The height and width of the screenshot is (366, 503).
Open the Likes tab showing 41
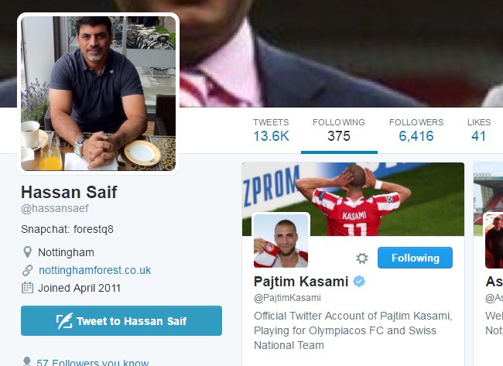click(x=478, y=130)
